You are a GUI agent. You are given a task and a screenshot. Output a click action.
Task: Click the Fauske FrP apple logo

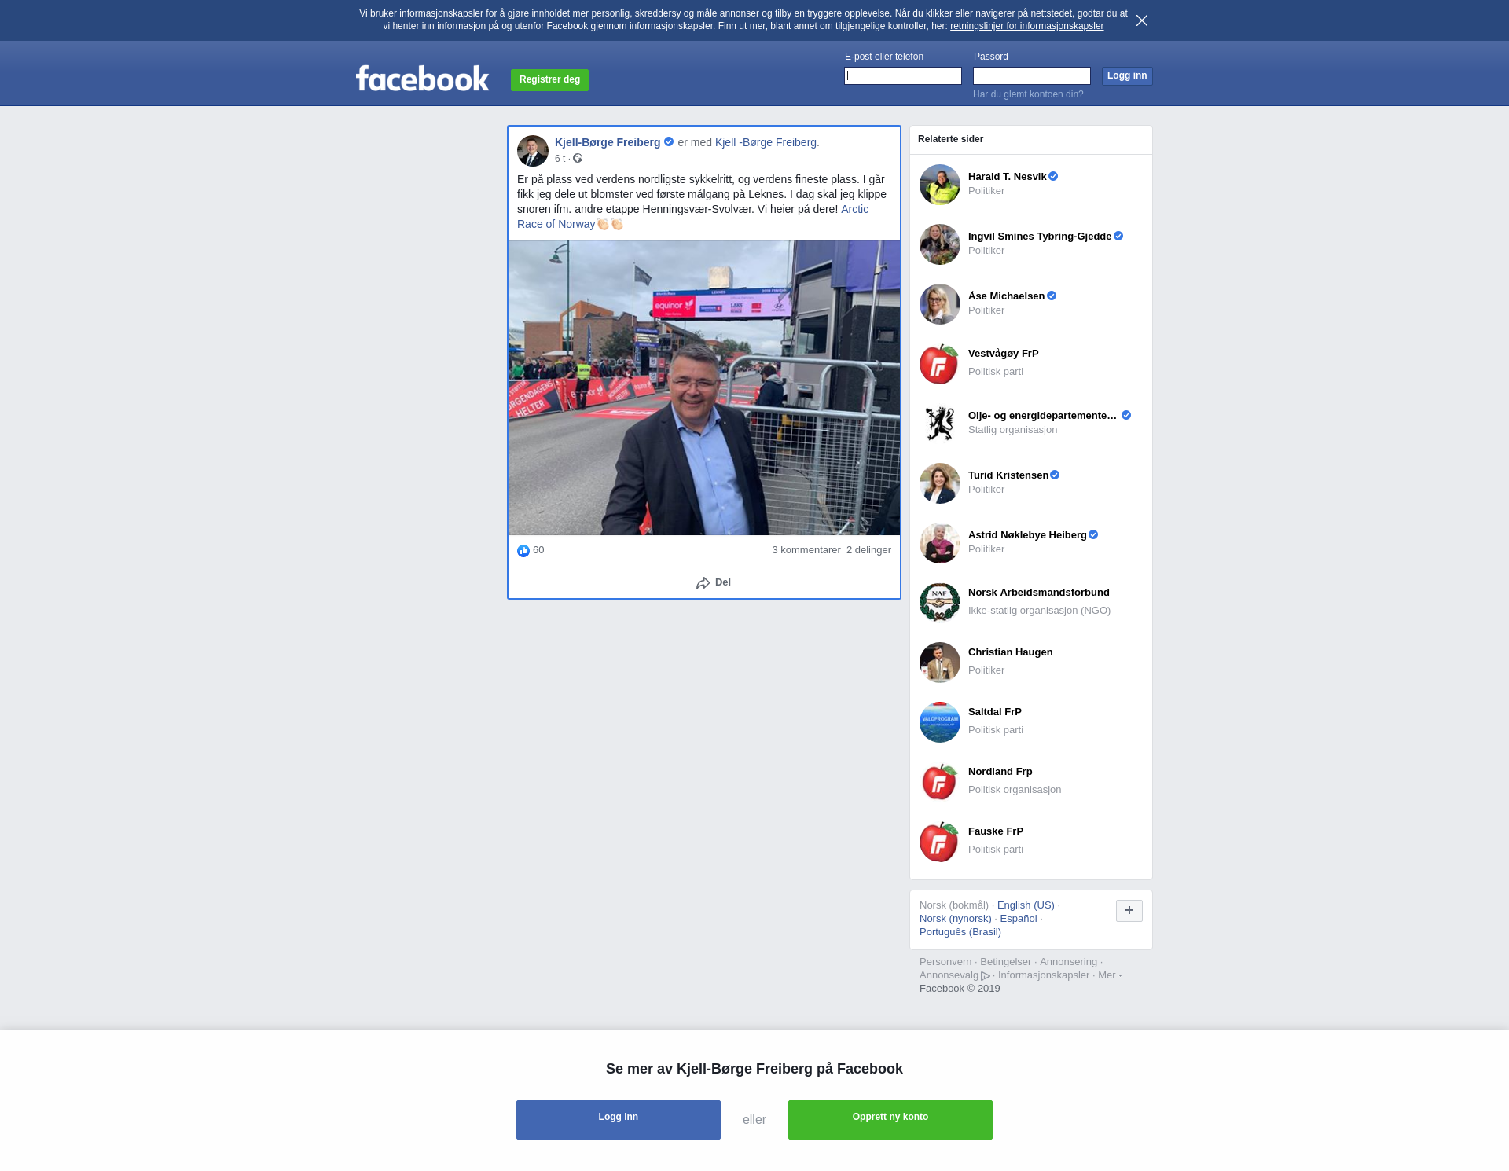click(x=940, y=842)
